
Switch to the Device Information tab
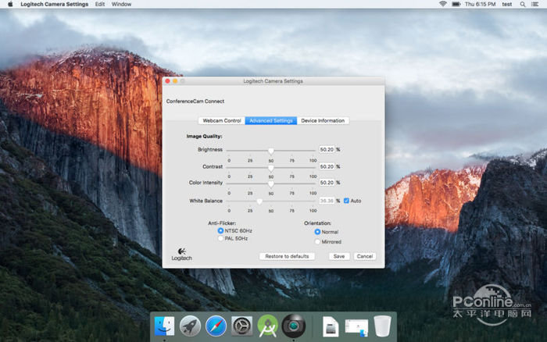point(323,121)
